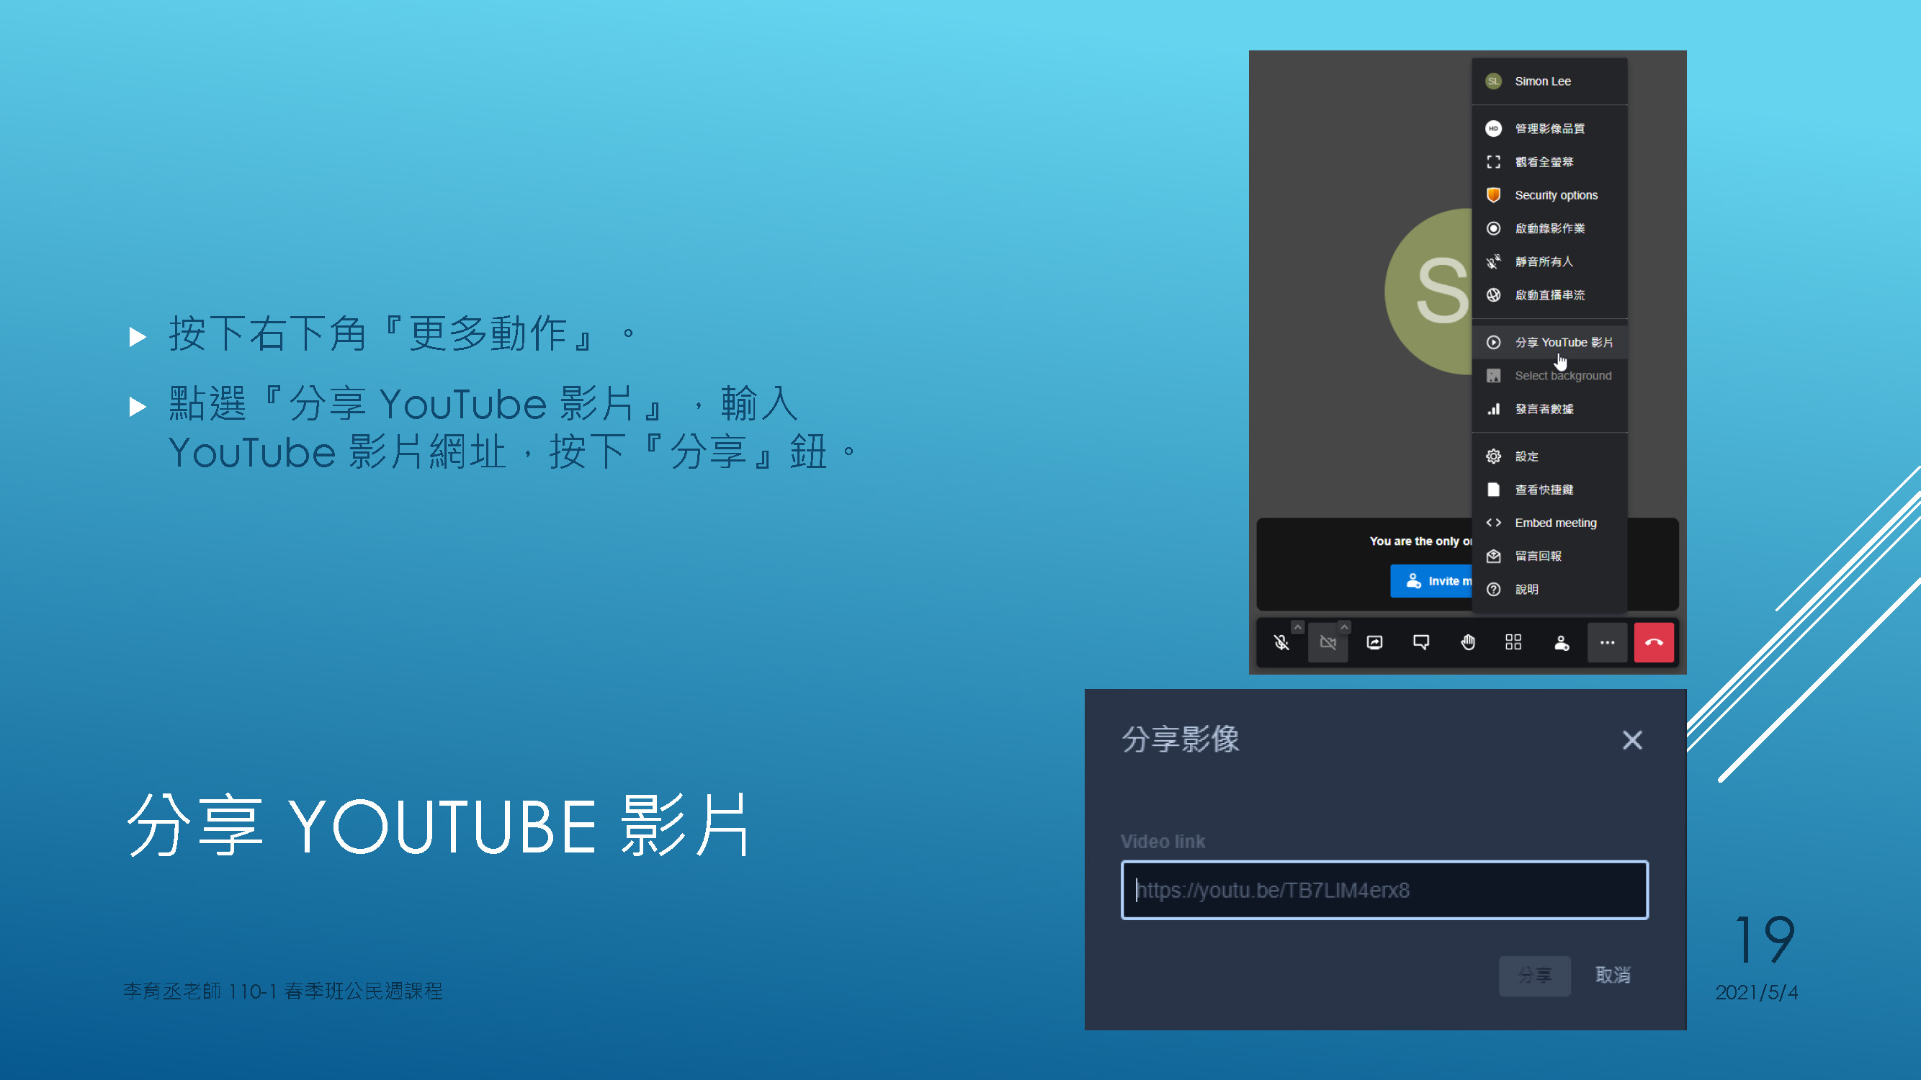This screenshot has height=1080, width=1921.
Task: Click the fullscreen brackets icon
Action: click(x=1493, y=162)
